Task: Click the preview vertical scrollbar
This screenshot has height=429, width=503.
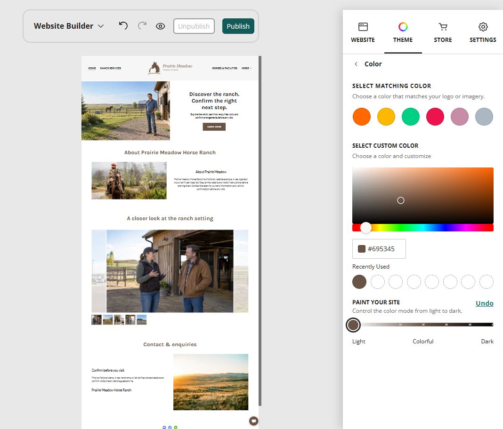Action: (x=260, y=230)
